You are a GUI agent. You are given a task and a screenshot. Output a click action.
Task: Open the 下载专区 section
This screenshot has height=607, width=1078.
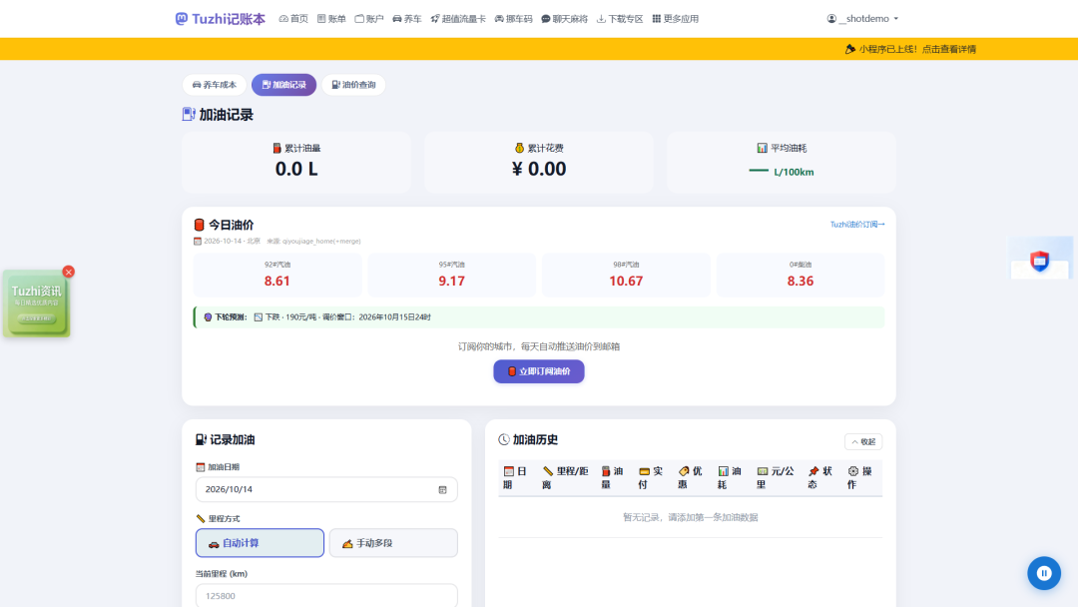[x=620, y=19]
